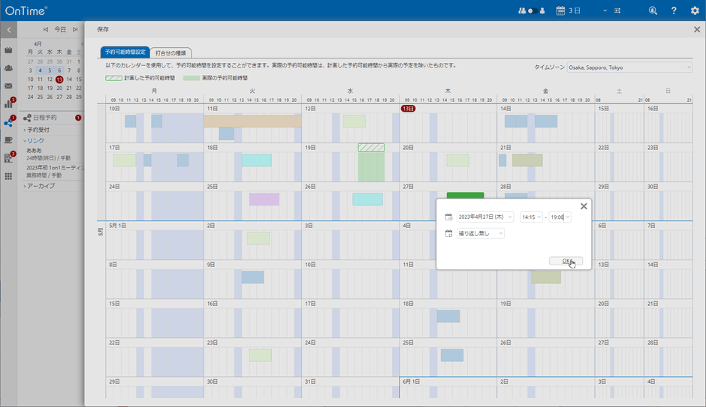The image size is (706, 407).
Task: Open the 2023年4月27日 date dropdown
Action: pyautogui.click(x=485, y=217)
